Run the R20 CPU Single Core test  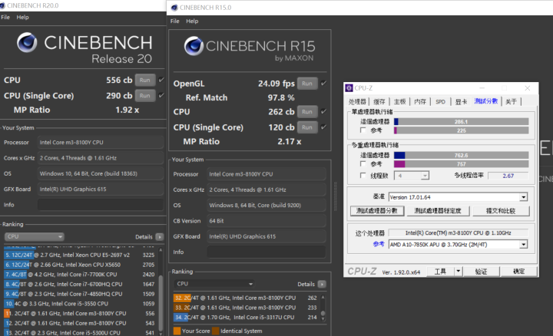point(145,95)
